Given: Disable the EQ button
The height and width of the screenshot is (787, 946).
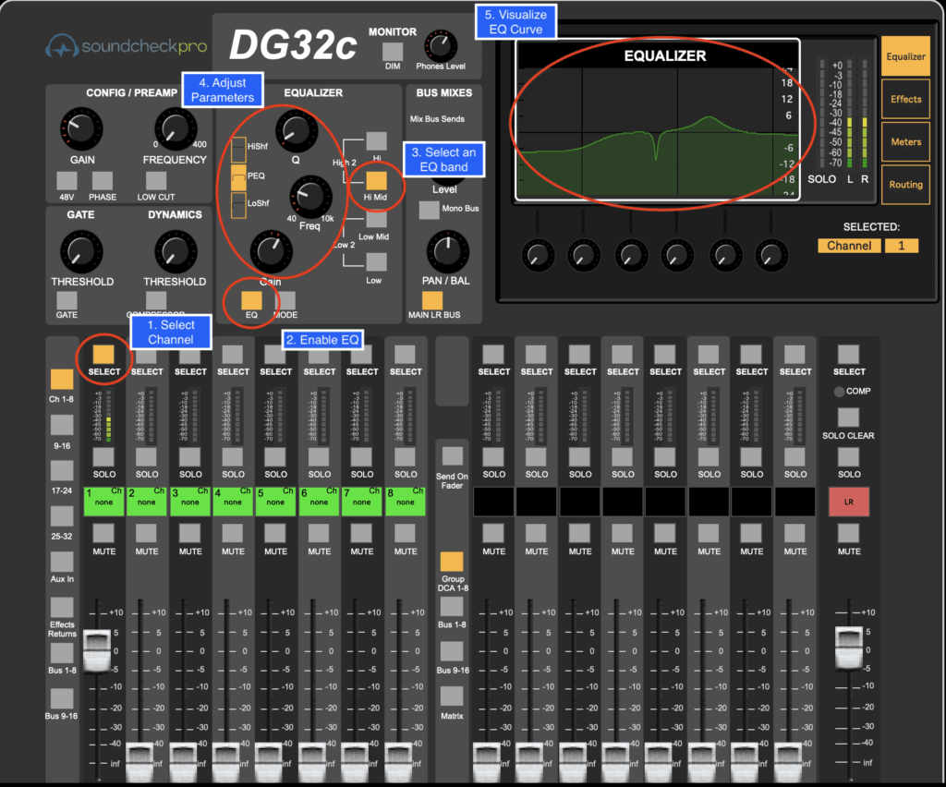Looking at the screenshot, I should pos(251,300).
